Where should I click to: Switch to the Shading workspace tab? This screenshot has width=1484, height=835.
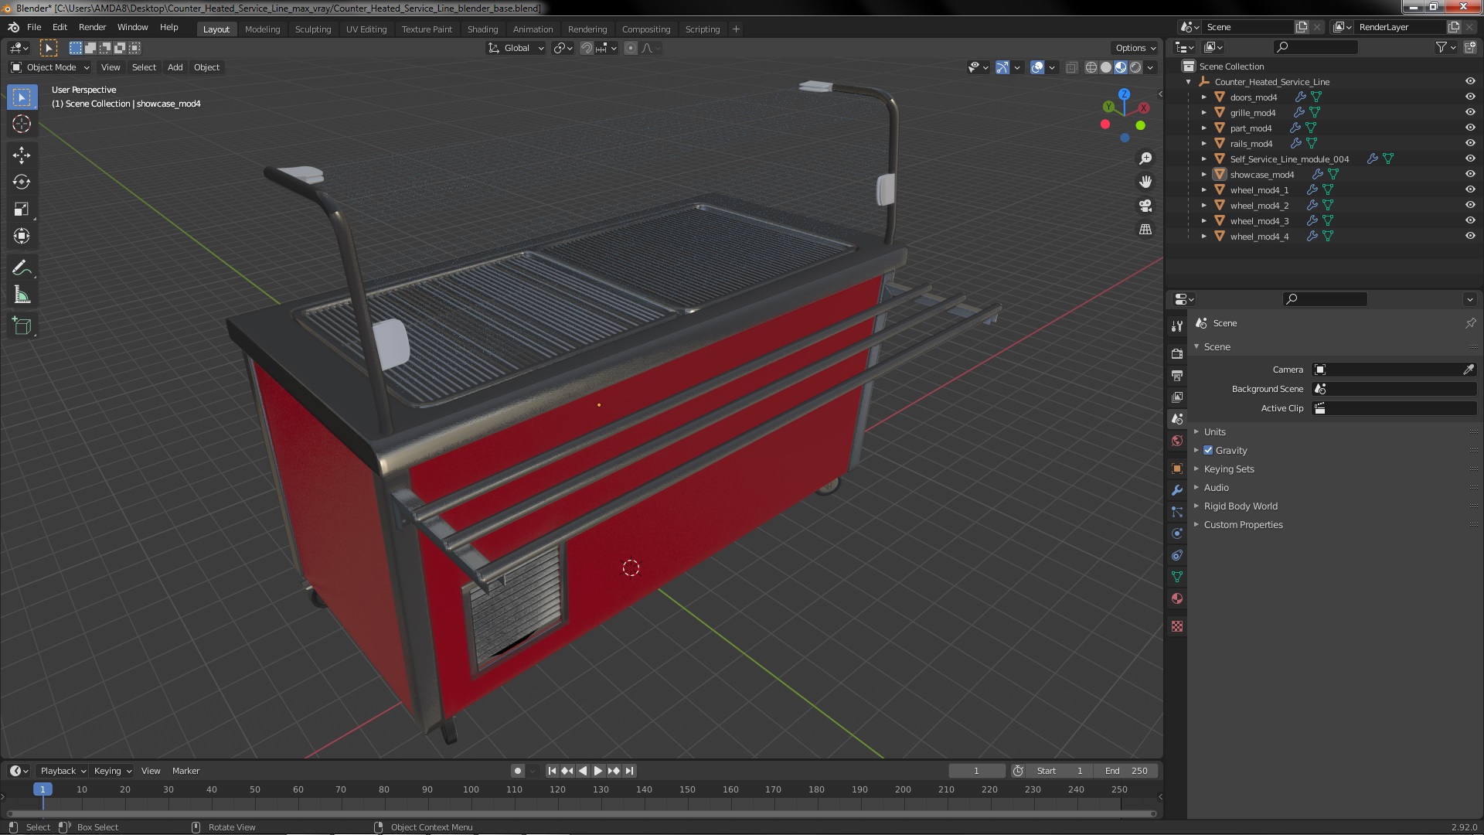point(482,29)
